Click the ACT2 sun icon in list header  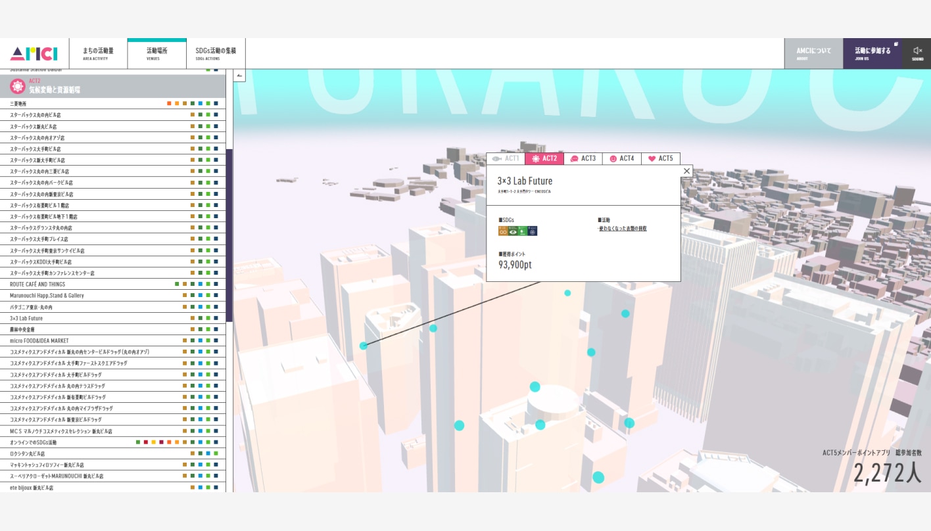click(17, 86)
